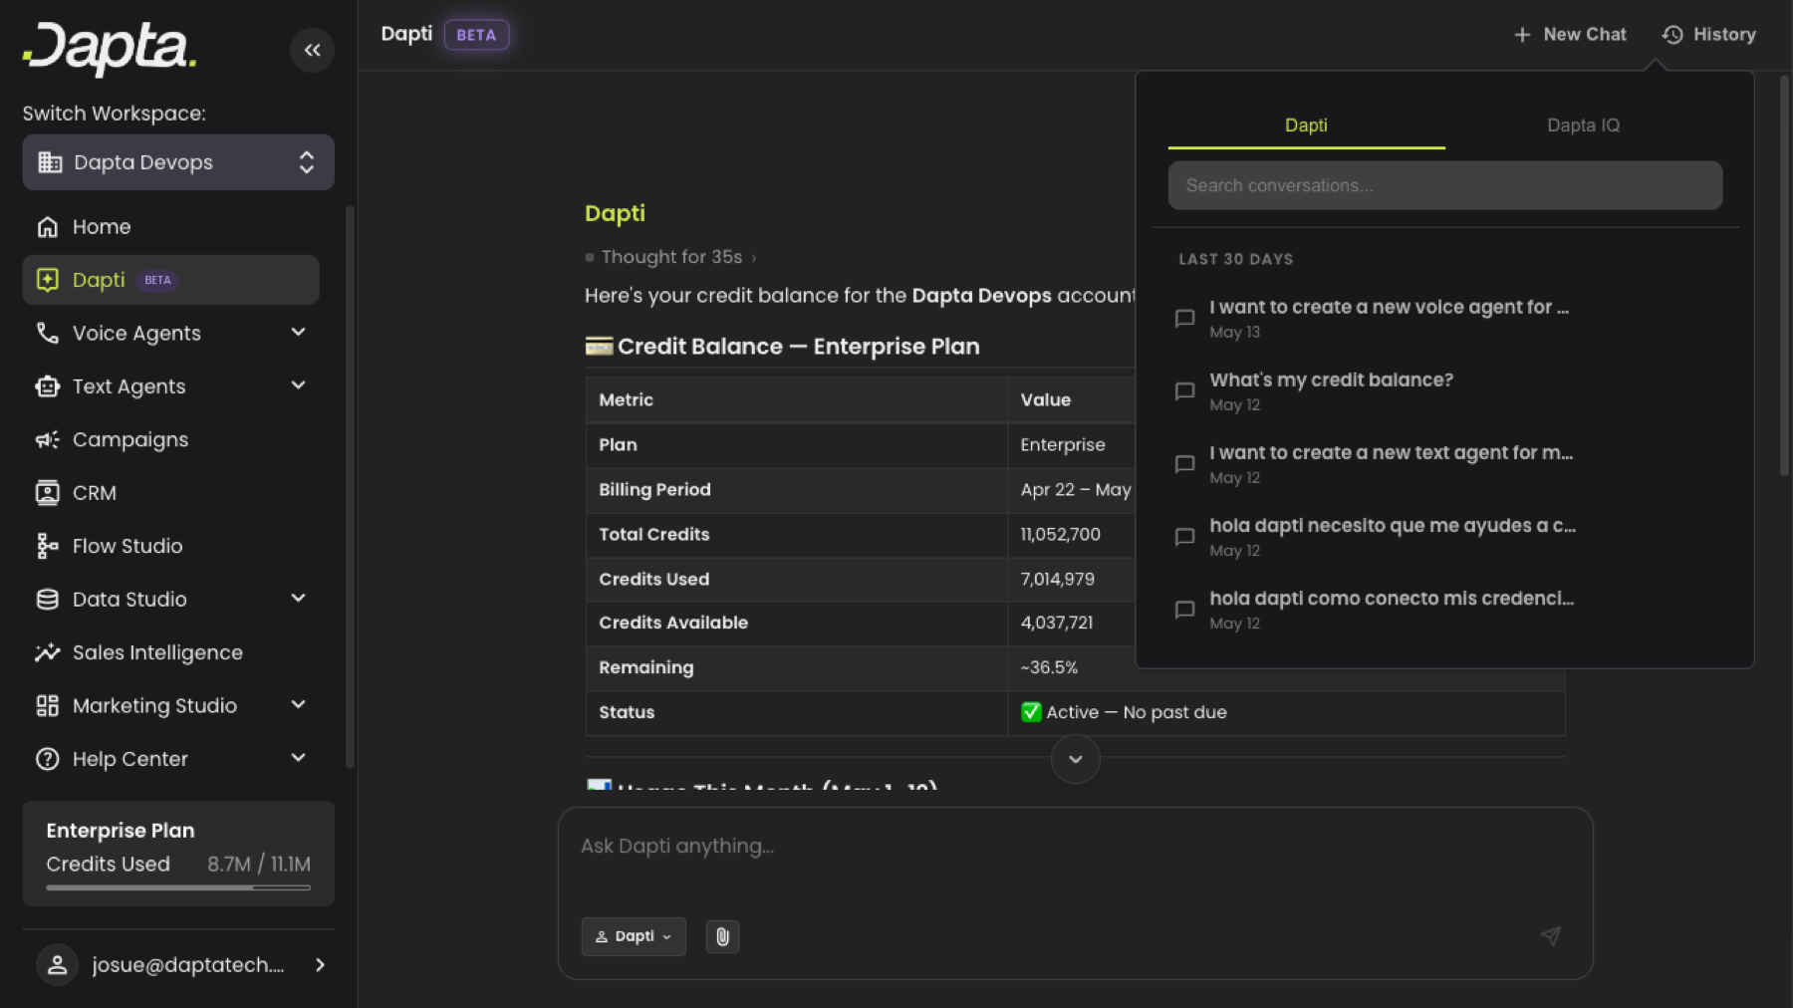The image size is (1793, 1008).
Task: Open the 'hola dapti necesito que me ayudes' chat
Action: pyautogui.click(x=1444, y=537)
